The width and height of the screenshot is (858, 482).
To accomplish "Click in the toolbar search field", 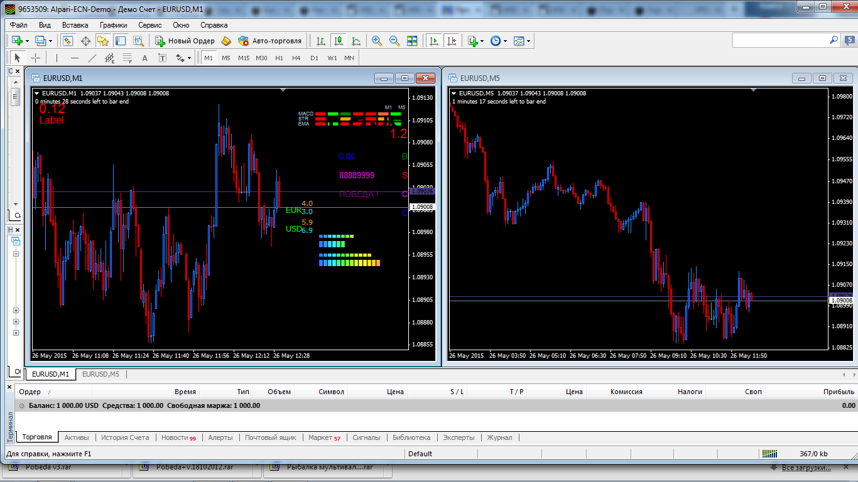I will coord(780,40).
